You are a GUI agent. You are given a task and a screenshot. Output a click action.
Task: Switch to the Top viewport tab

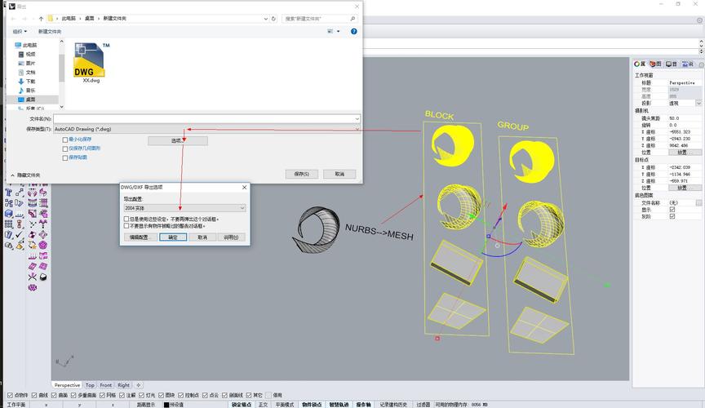click(x=90, y=385)
